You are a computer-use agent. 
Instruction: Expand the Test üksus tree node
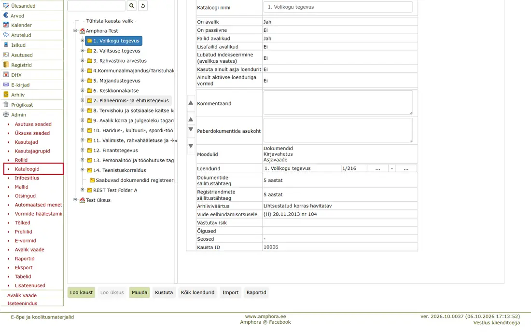click(x=75, y=200)
